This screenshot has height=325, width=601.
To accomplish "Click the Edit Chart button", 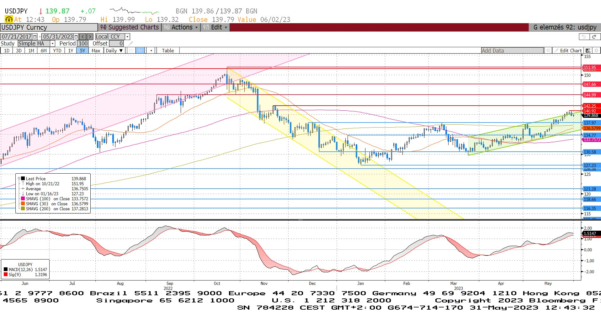I will [x=568, y=50].
